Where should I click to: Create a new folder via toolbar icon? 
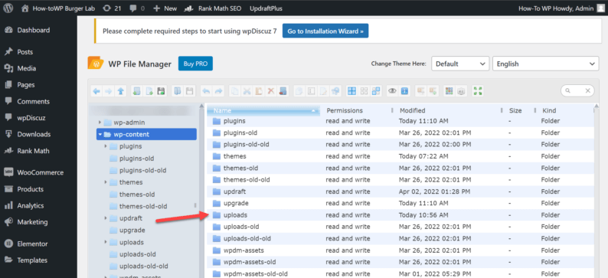pyautogui.click(x=137, y=91)
